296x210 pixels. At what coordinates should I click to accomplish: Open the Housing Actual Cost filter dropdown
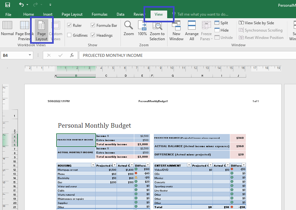coord(132,165)
